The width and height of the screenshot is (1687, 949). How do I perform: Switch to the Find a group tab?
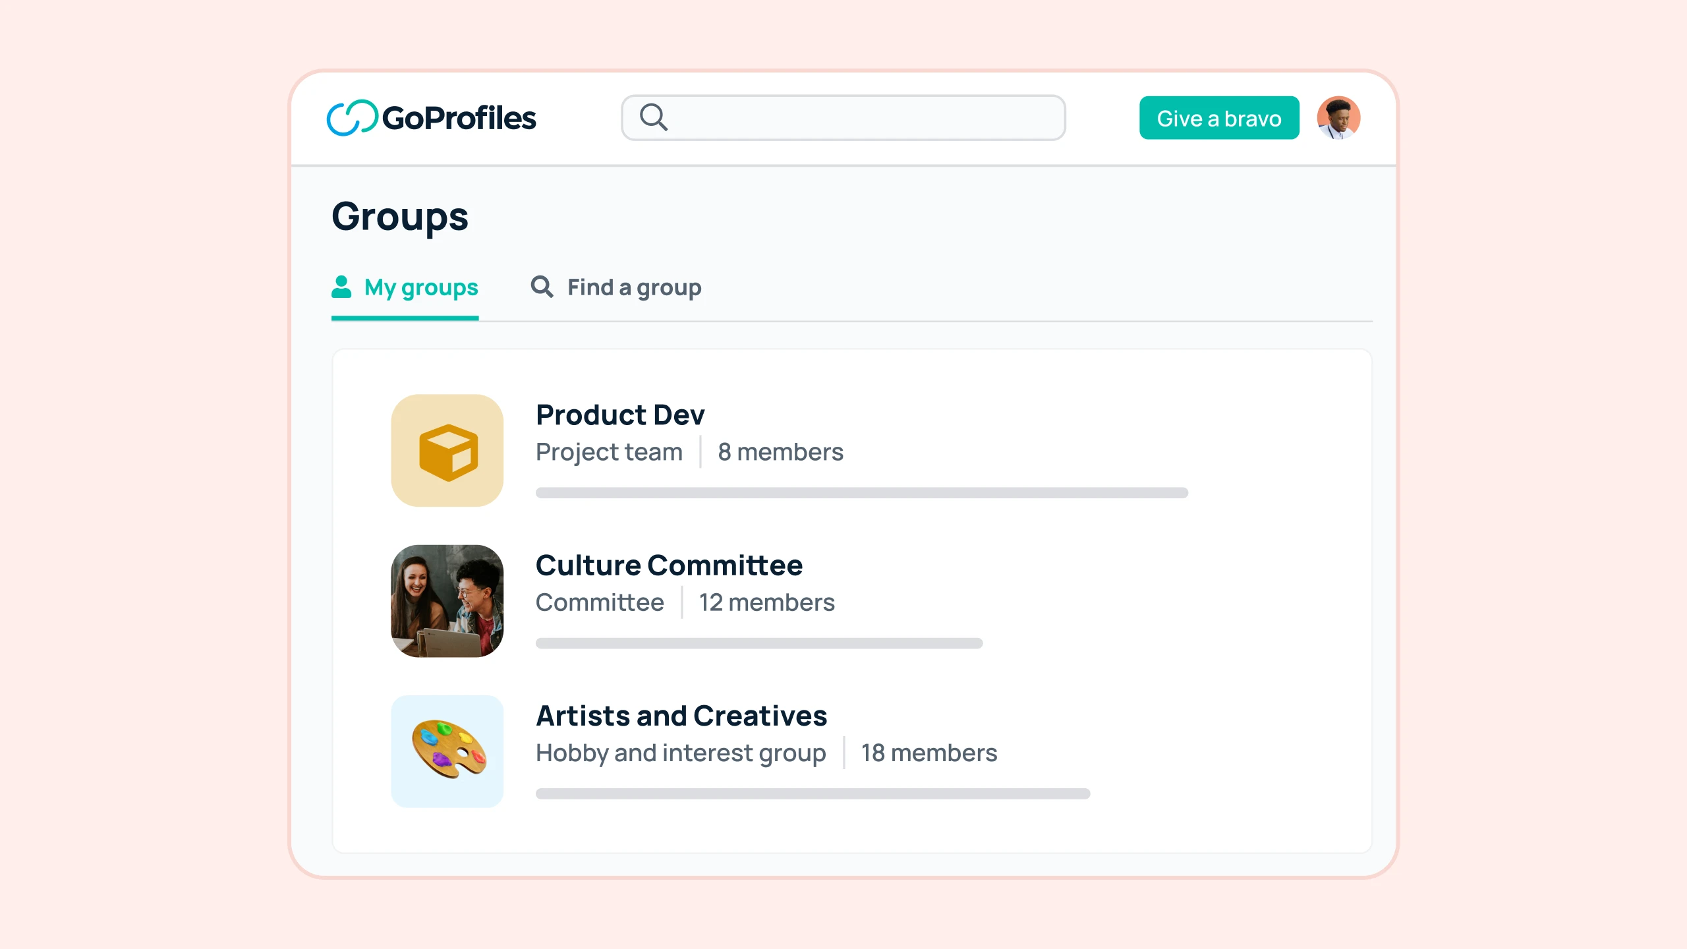coord(616,288)
